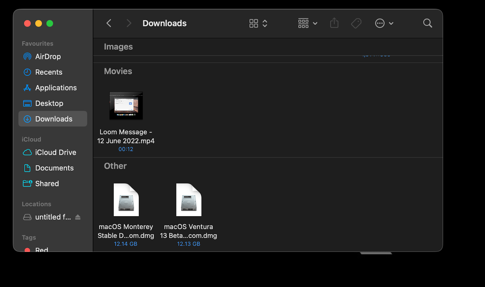Click the Downloads window title
This screenshot has height=287, width=485.
pyautogui.click(x=165, y=23)
